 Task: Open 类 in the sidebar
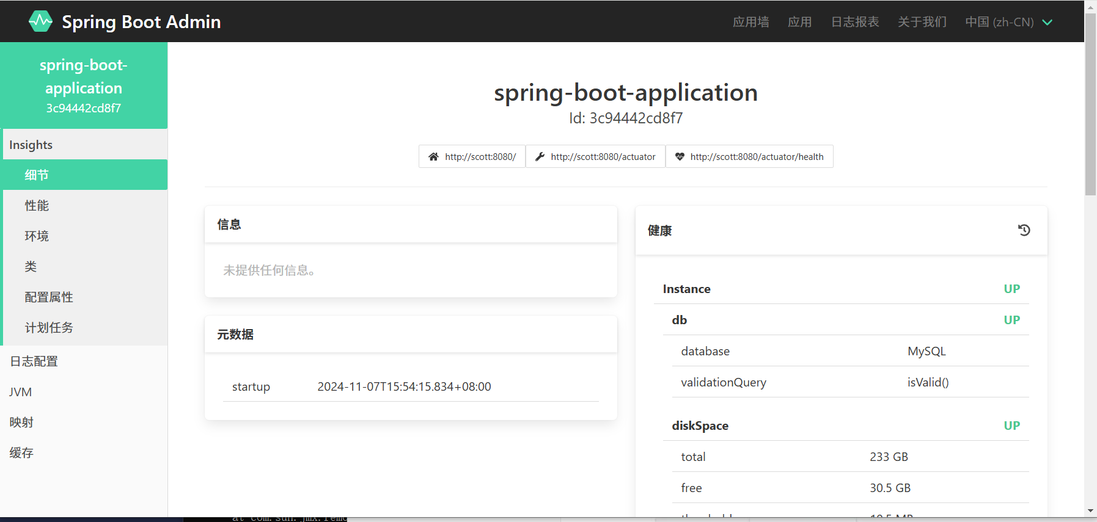coord(85,266)
